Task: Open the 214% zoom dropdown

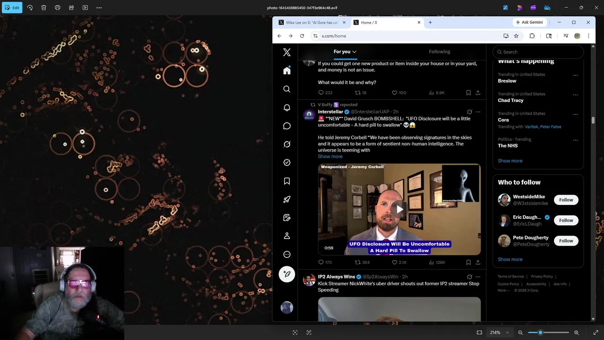Action: point(499,332)
